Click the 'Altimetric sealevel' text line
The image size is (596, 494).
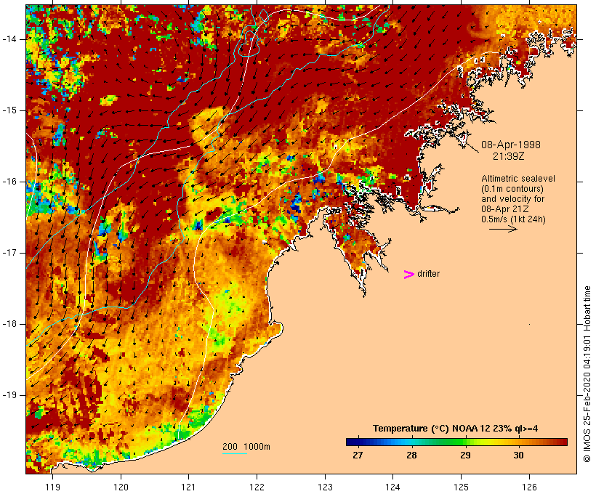click(x=518, y=179)
